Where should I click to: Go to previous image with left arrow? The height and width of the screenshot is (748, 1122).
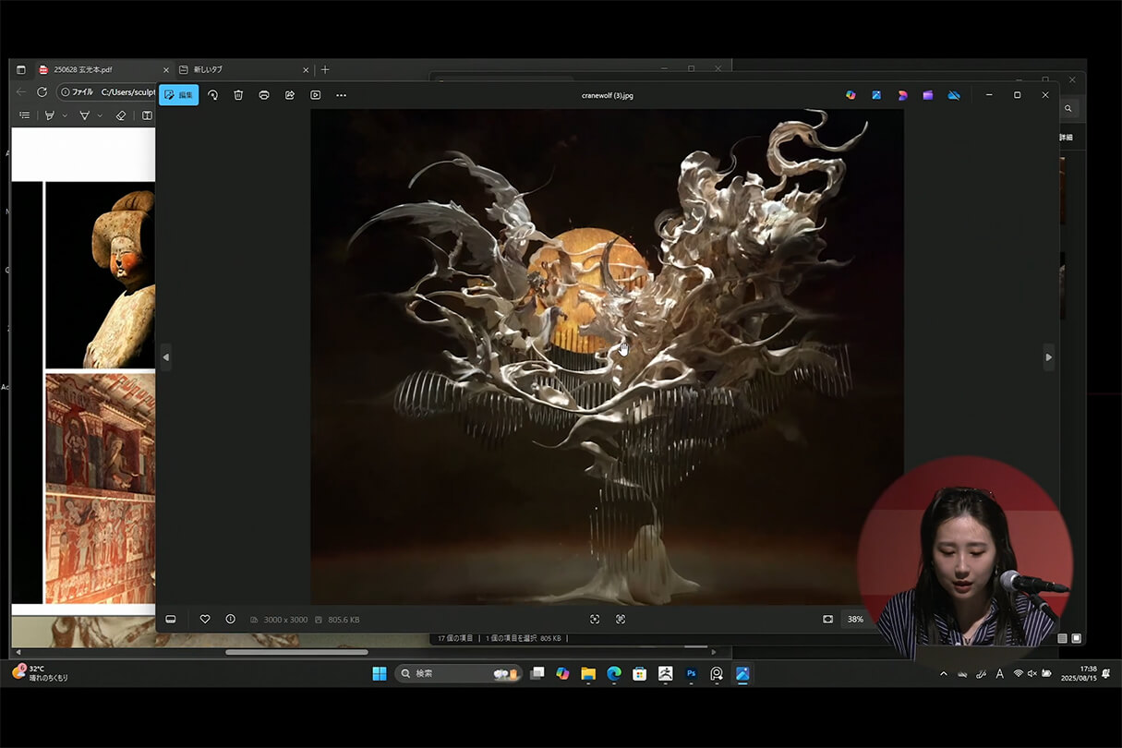pyautogui.click(x=166, y=357)
